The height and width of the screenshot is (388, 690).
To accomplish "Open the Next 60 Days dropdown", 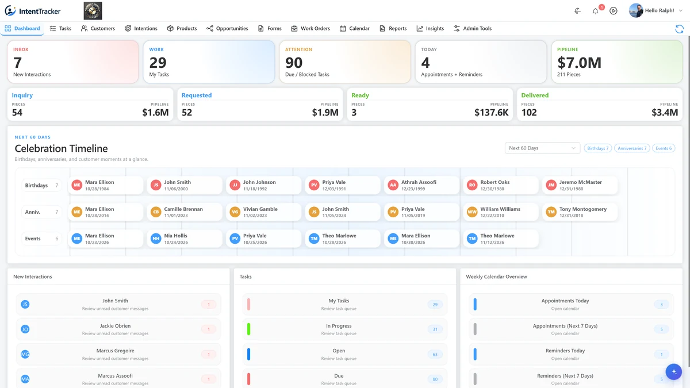I will (x=542, y=148).
